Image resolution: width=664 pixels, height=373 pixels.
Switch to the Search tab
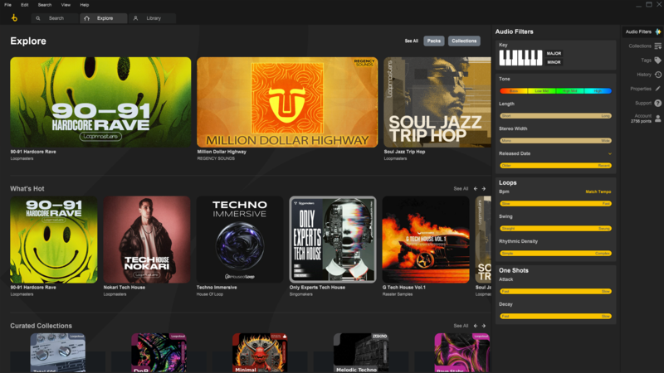click(55, 18)
